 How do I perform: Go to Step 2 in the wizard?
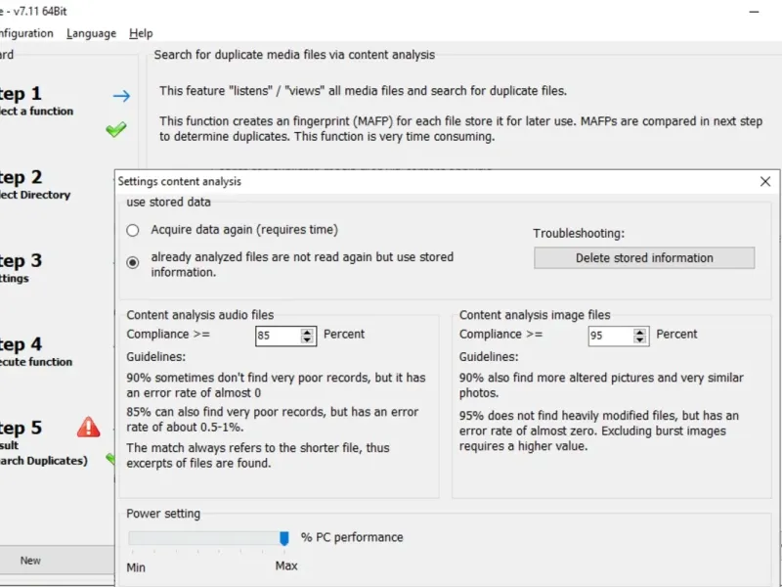pyautogui.click(x=22, y=178)
